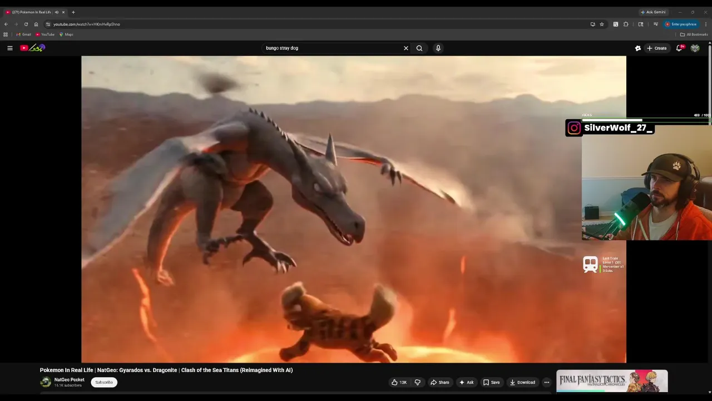
Task: Open Gmail bookmark
Action: (x=24, y=35)
